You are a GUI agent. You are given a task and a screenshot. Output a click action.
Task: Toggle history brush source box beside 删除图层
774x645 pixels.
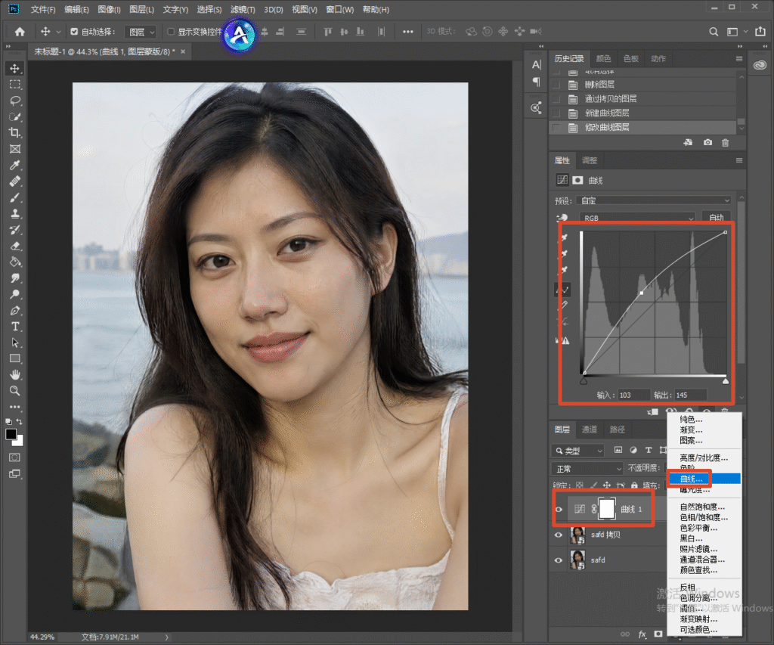[x=556, y=85]
